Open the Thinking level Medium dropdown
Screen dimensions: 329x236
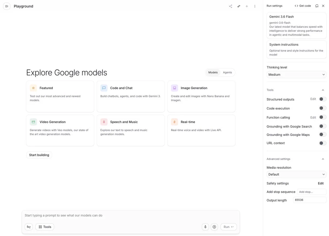point(297,75)
